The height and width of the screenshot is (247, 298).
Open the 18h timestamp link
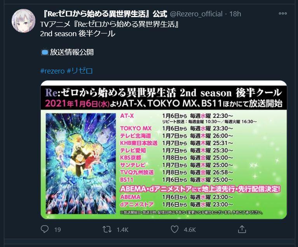pos(235,14)
